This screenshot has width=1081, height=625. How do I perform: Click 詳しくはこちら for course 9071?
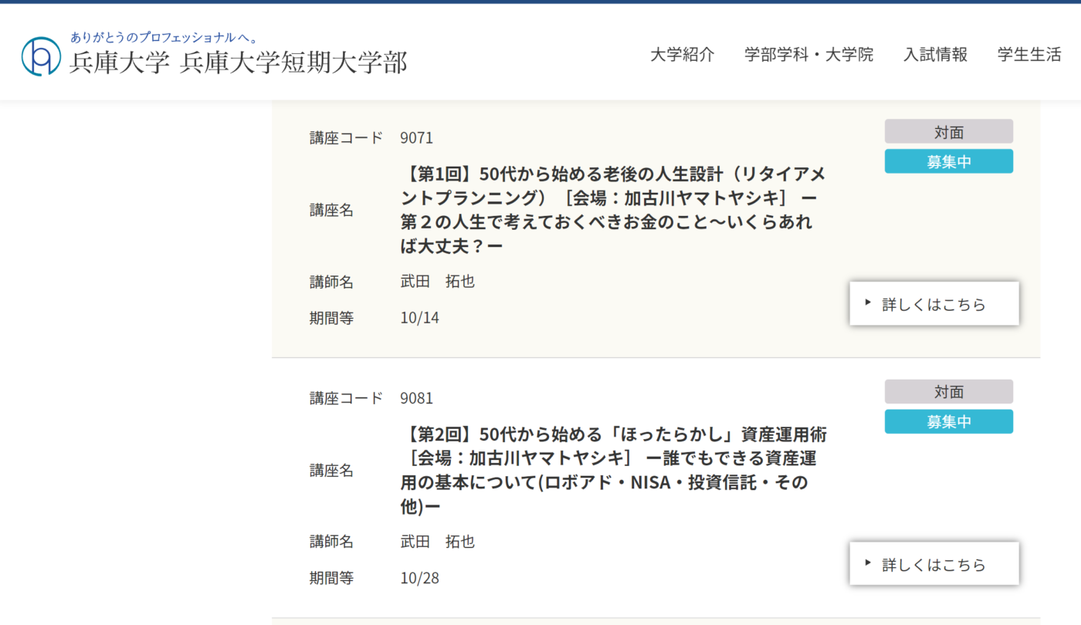[934, 303]
